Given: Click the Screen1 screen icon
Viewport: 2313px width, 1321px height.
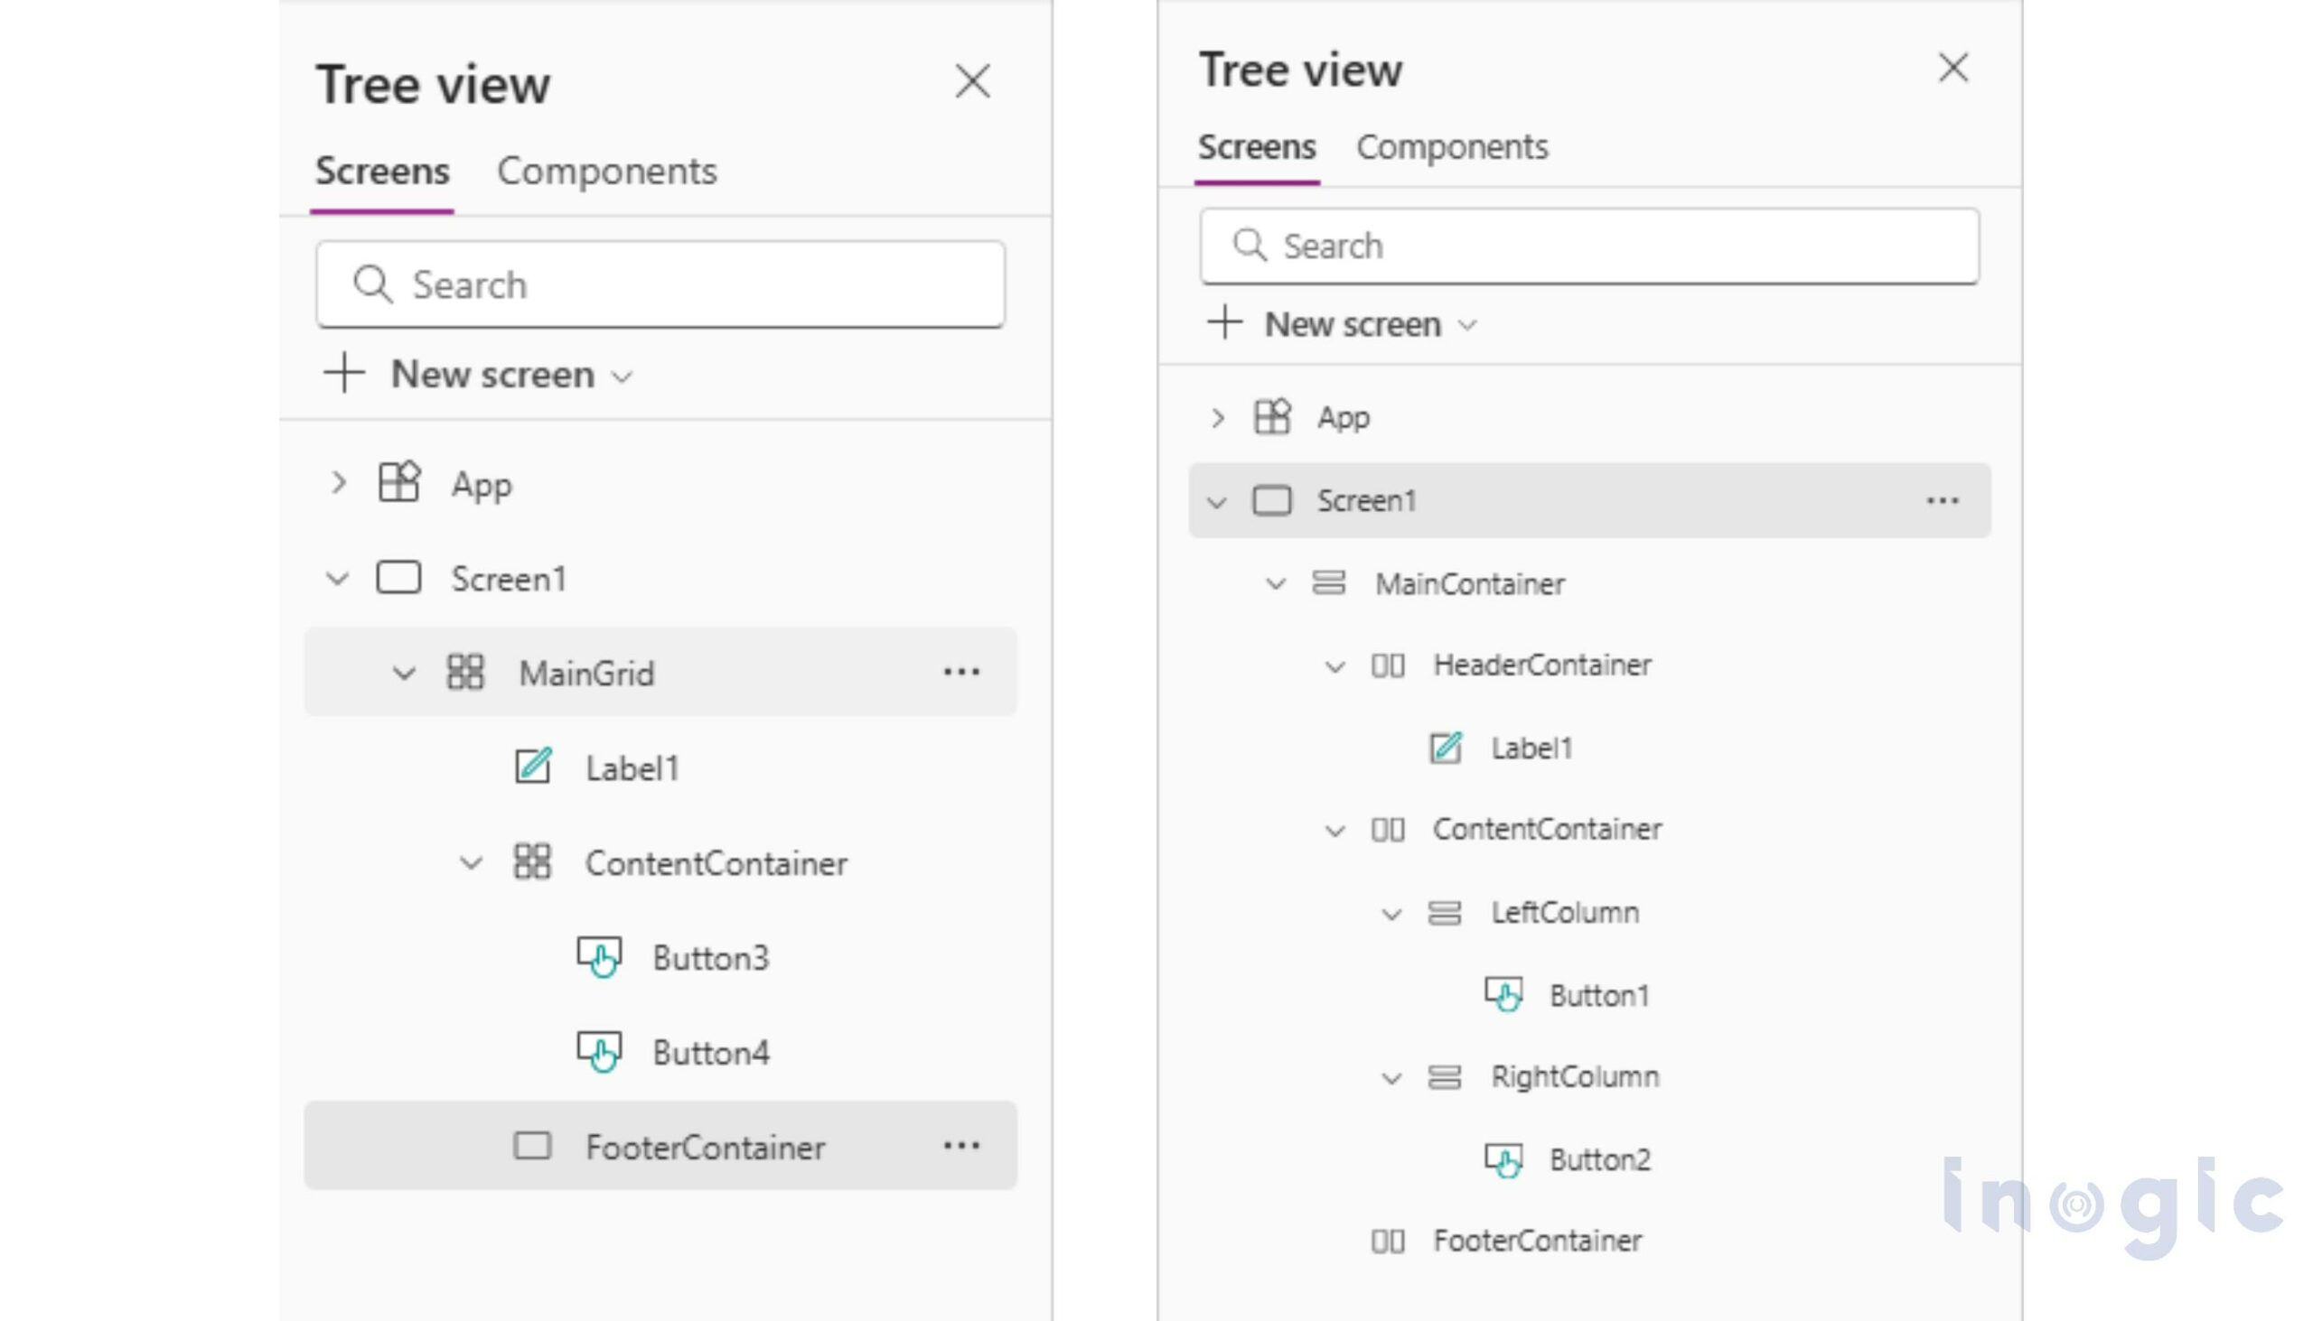Looking at the screenshot, I should pyautogui.click(x=399, y=578).
